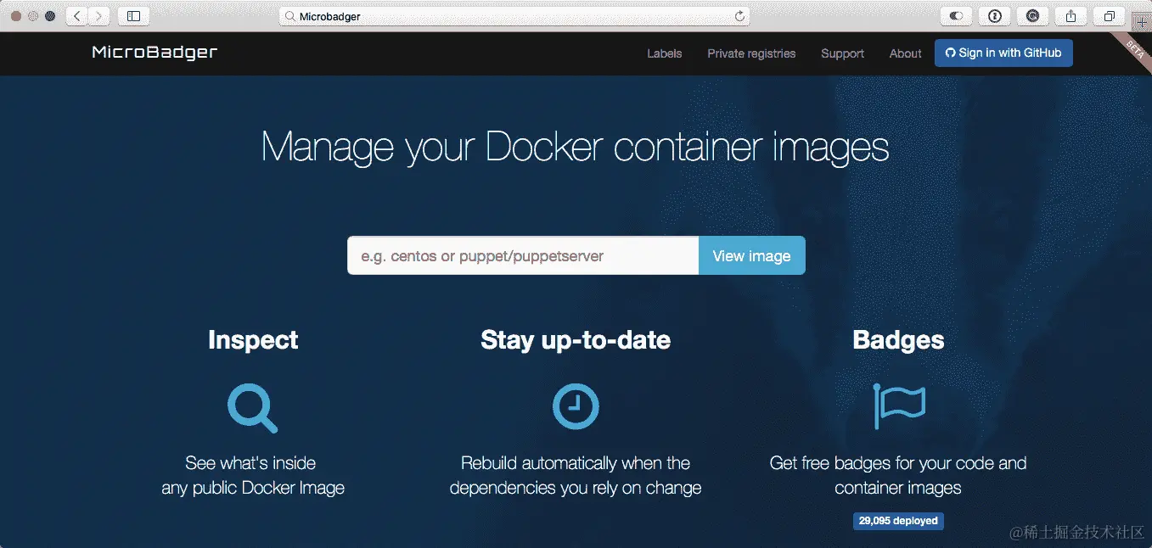Click the Badges heading
Viewport: 1152px width, 548px height.
click(x=898, y=340)
